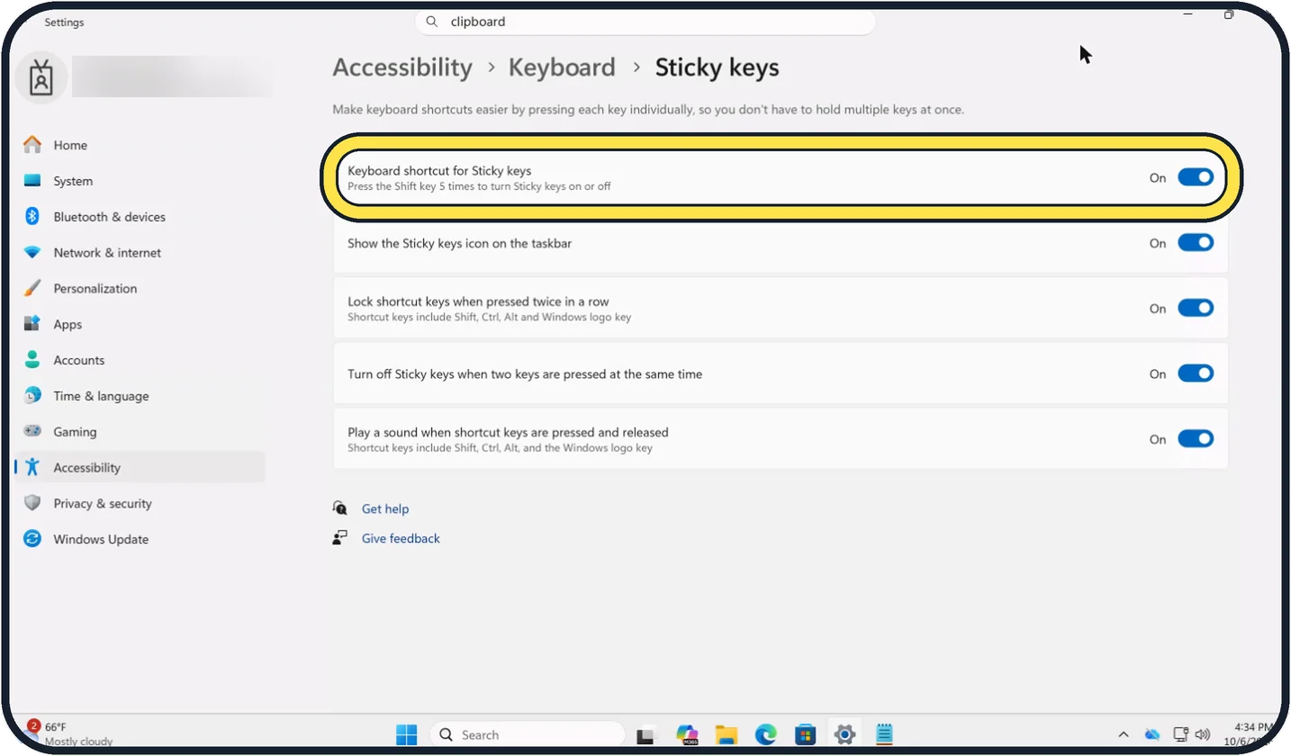
Task: Launch Microsoft Edge from the taskbar
Action: coord(765,734)
